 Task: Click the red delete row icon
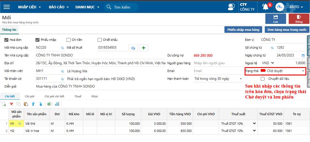coord(12,104)
